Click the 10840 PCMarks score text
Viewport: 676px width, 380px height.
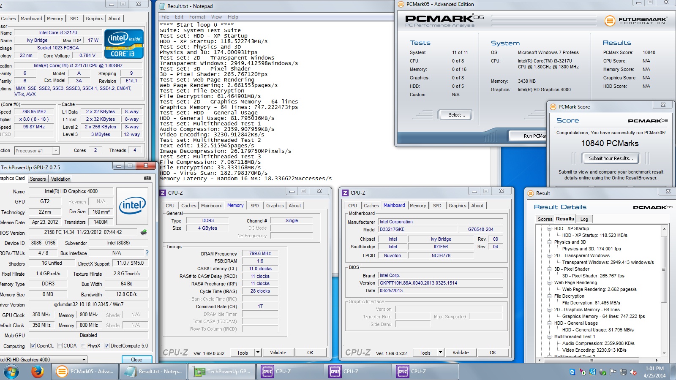[610, 144]
